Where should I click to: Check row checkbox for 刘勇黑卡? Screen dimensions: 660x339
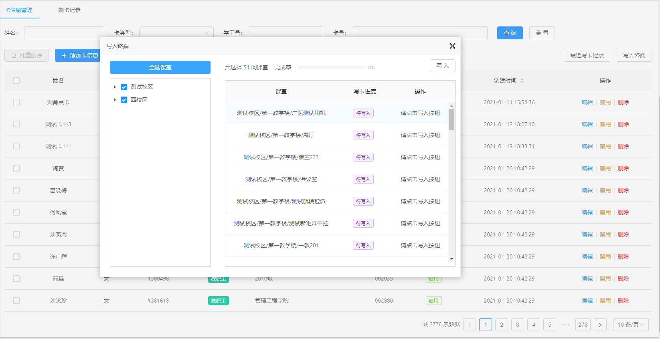[x=16, y=102]
